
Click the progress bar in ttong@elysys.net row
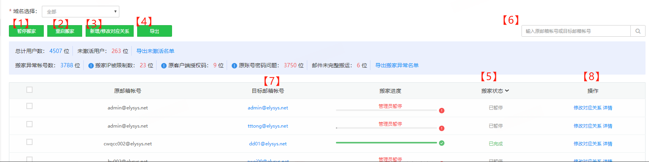tap(386, 128)
